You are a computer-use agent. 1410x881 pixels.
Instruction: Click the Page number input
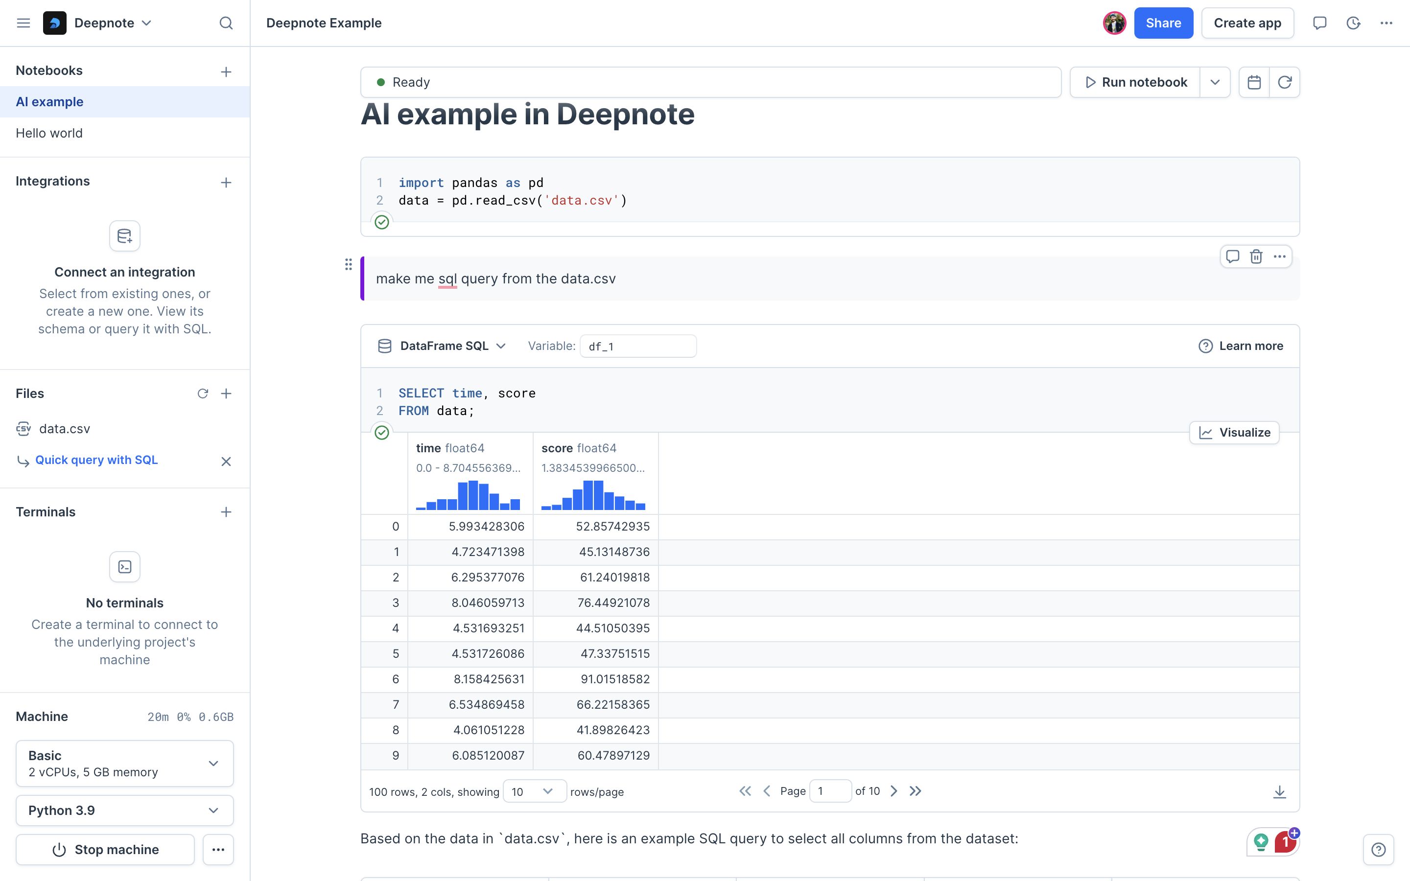pyautogui.click(x=830, y=790)
